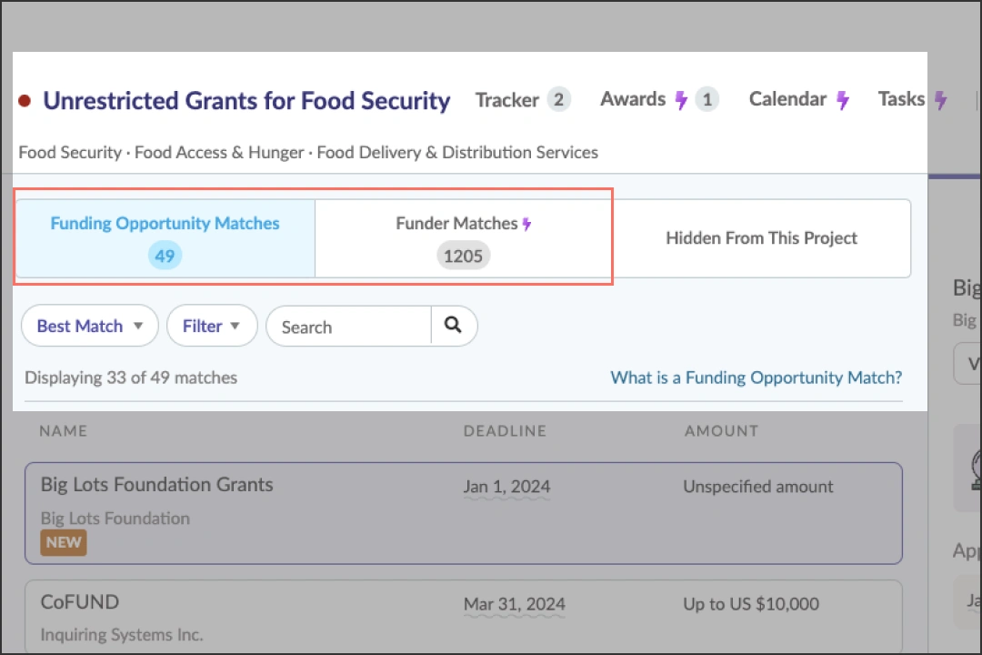Click the "What is a Funding Opportunity Match?" link
Viewport: 982px width, 655px height.
point(756,378)
